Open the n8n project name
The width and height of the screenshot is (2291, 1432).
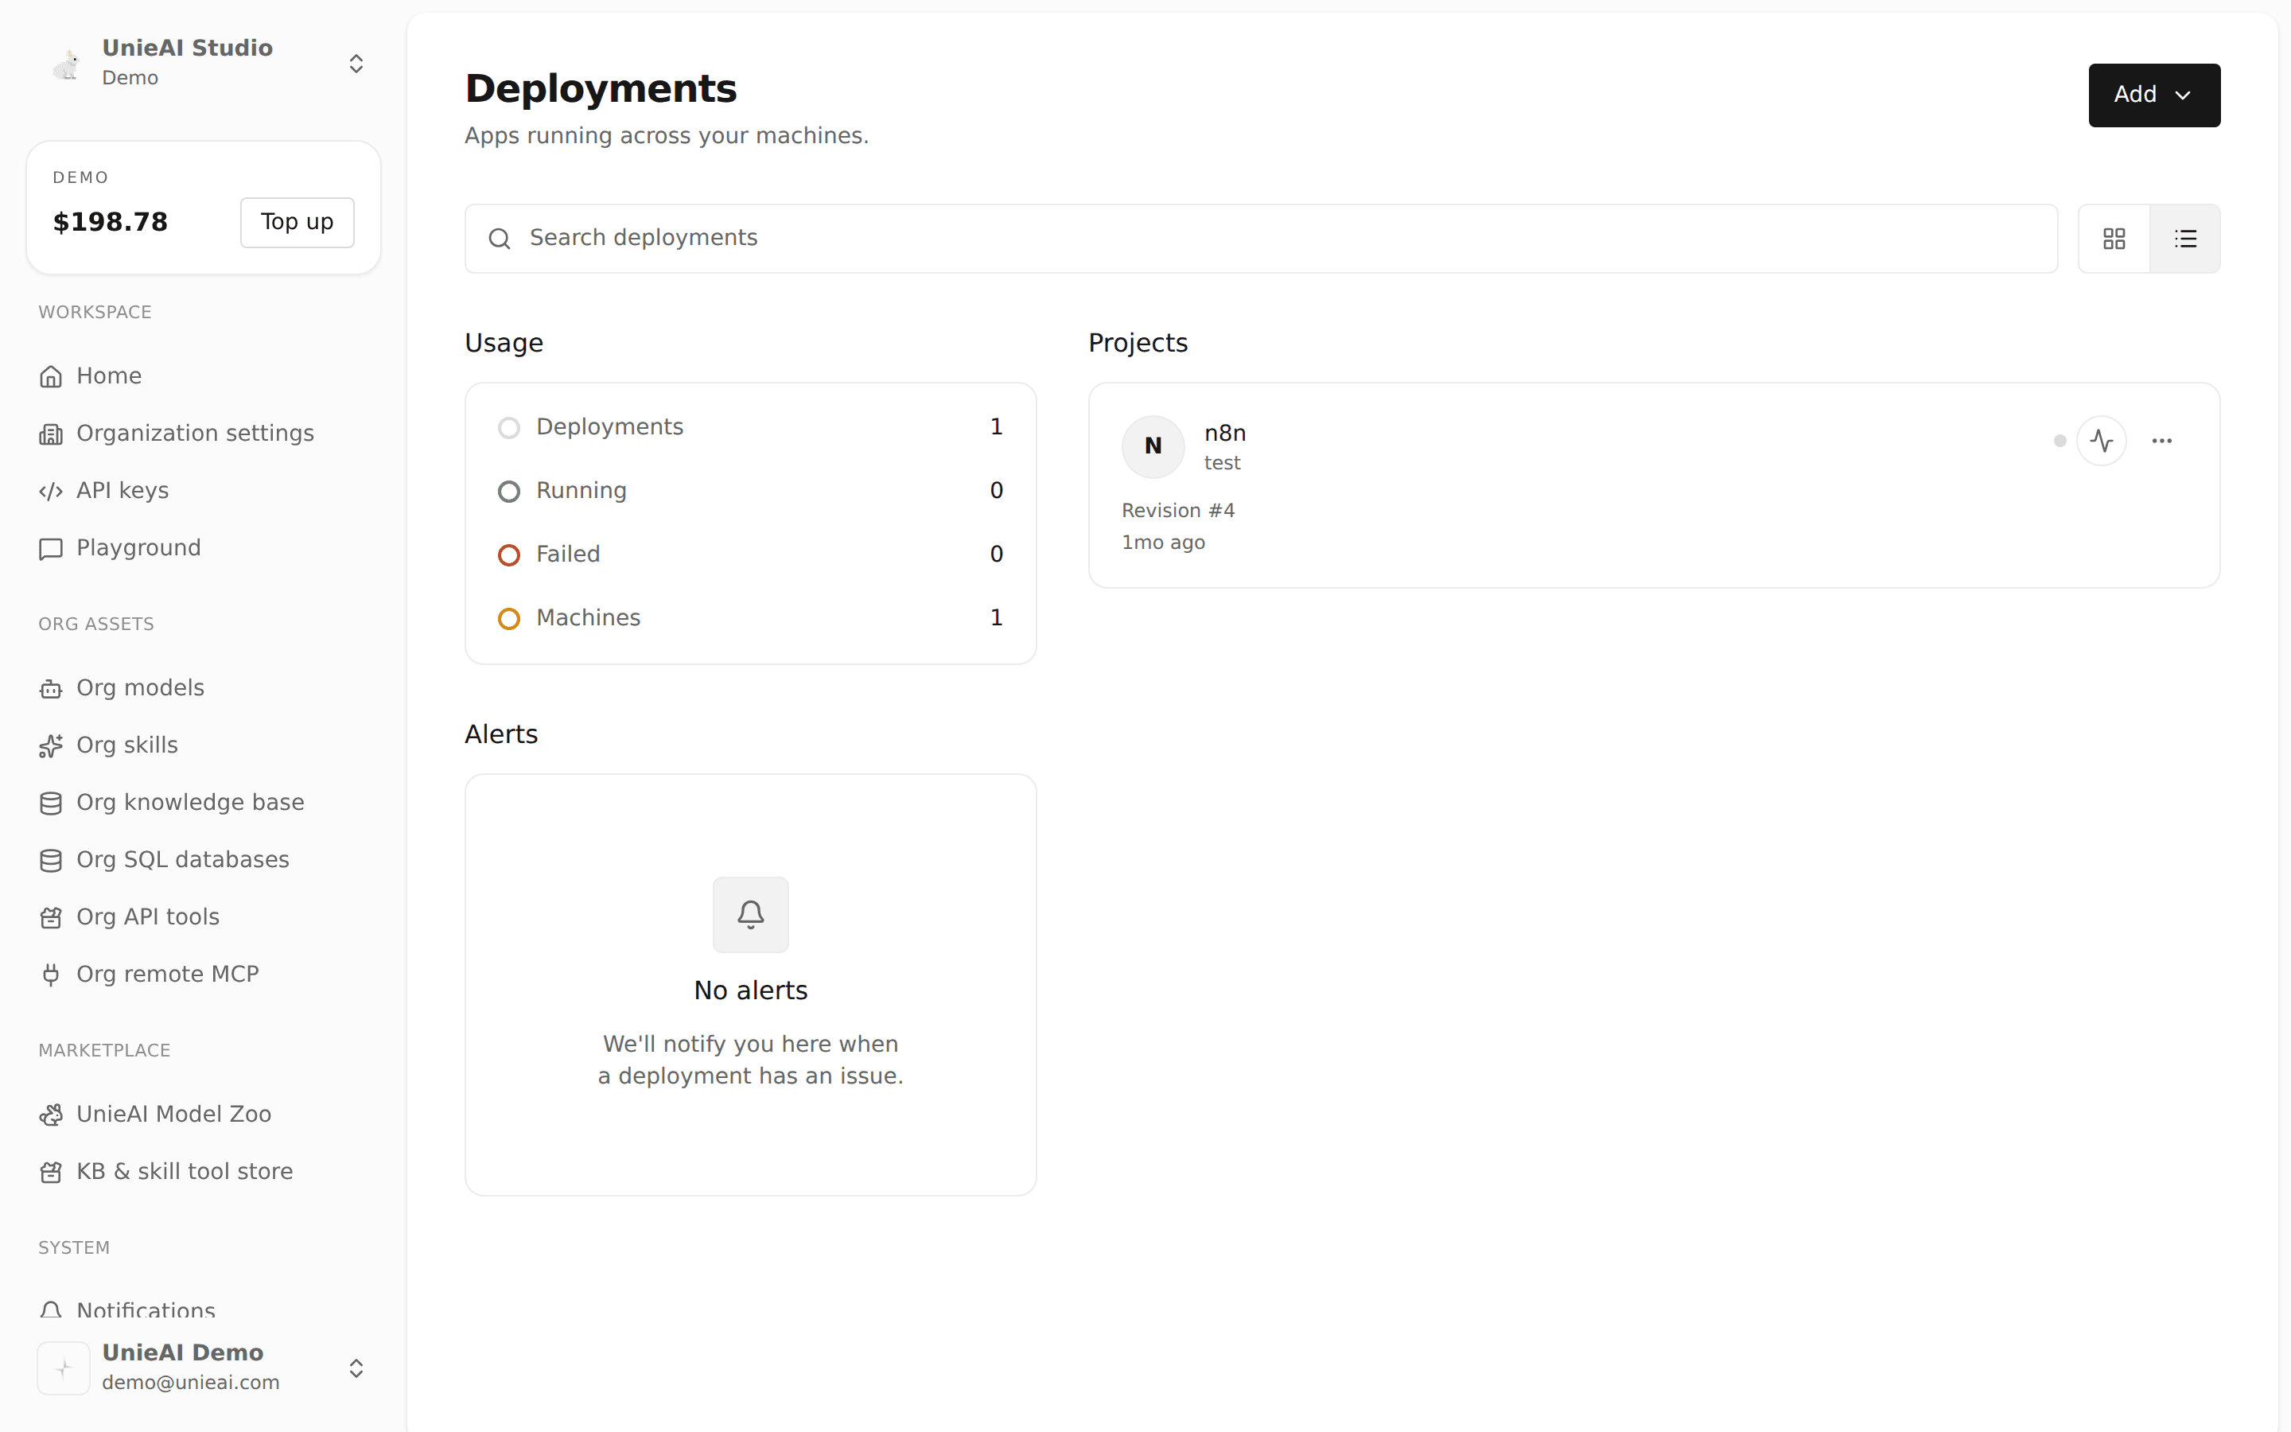[x=1225, y=433]
